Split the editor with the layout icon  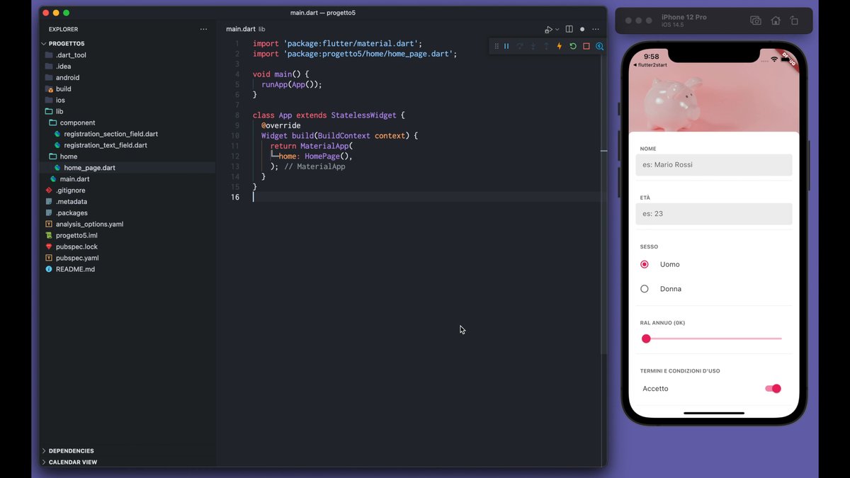point(569,29)
